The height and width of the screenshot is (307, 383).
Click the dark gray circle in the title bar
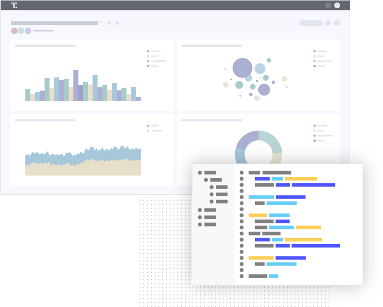point(328,5)
